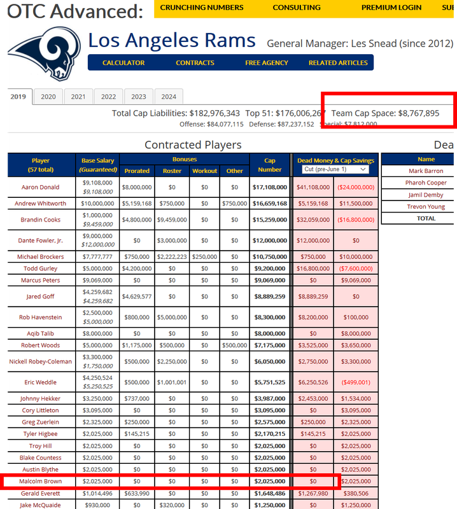Click Brandin Cooks' ($16,800,000) cap savings
Image resolution: width=457 pixels, height=509 pixels.
pos(356,220)
